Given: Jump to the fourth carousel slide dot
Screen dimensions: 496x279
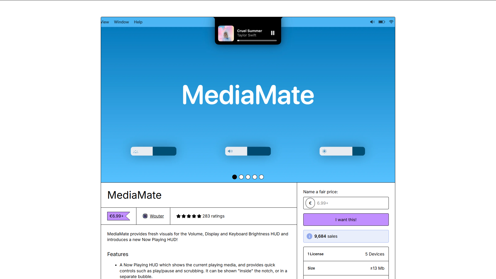Looking at the screenshot, I should tap(255, 177).
